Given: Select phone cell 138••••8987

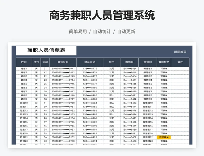Looking at the screenshot, I should click(x=90, y=115).
